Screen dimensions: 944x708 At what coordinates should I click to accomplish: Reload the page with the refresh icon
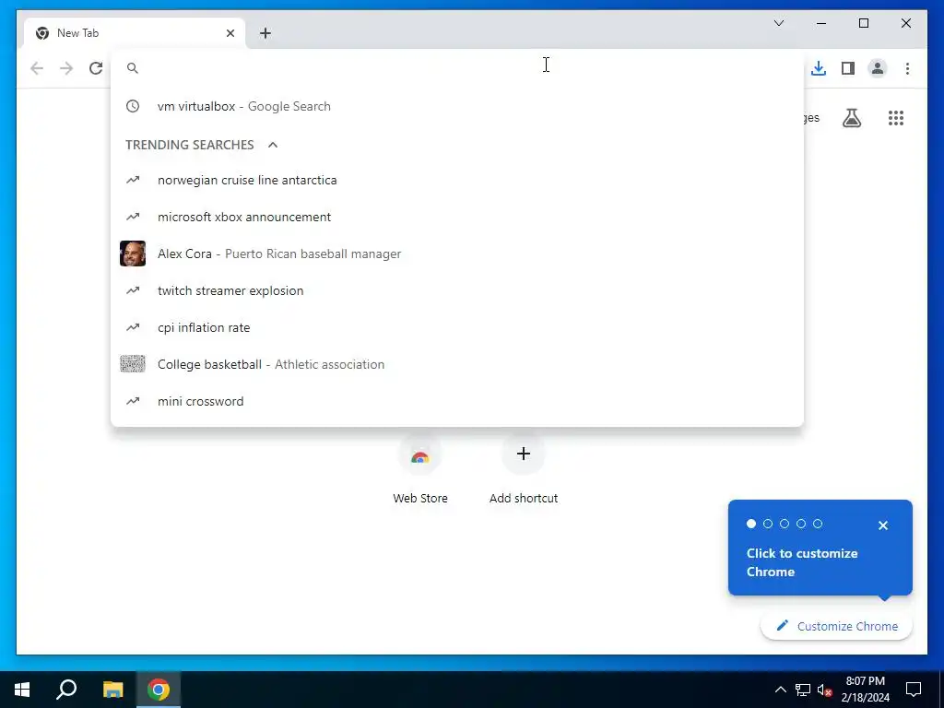point(96,68)
